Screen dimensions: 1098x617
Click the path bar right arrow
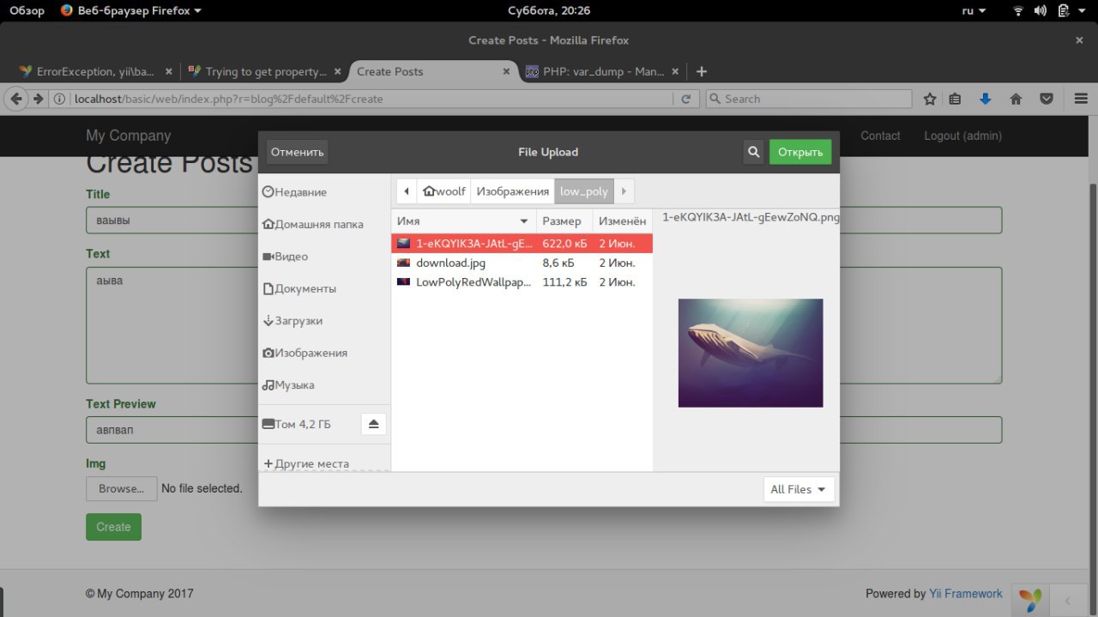624,191
